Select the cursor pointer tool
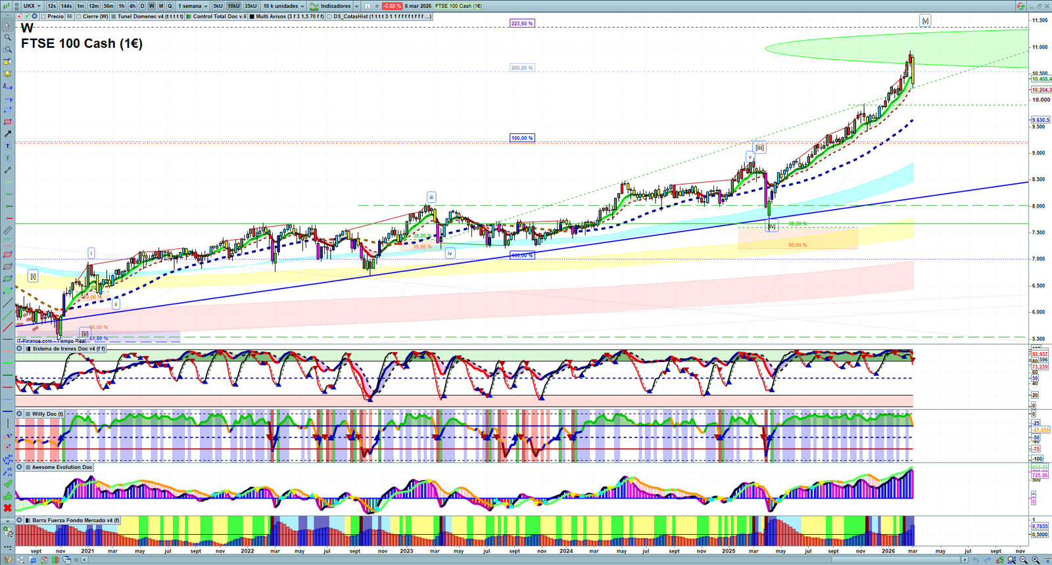Image resolution: width=1052 pixels, height=565 pixels. tap(7, 26)
